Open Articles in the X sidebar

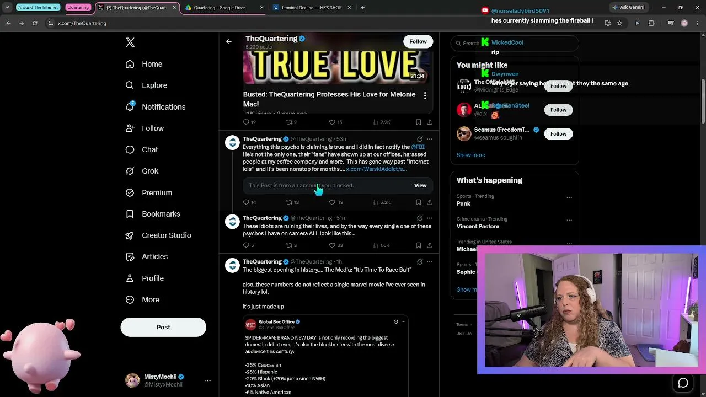pos(147,257)
